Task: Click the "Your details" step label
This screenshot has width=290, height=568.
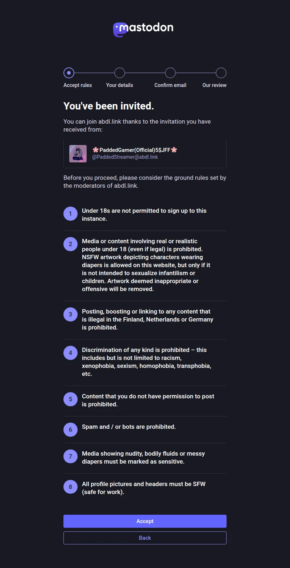Action: (x=120, y=85)
